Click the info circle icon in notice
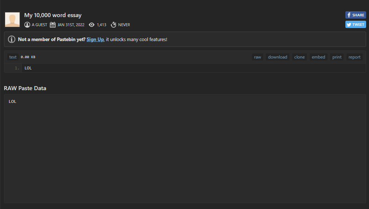This screenshot has width=369, height=209. [x=12, y=39]
